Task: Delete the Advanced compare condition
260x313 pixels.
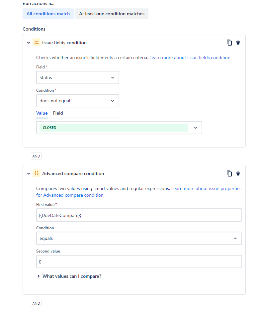Action: coord(238,173)
